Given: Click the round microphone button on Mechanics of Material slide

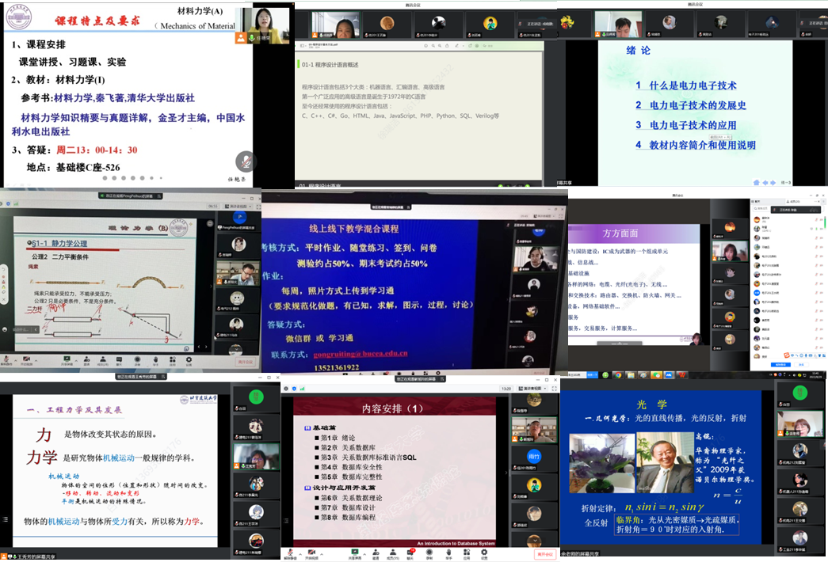Looking at the screenshot, I should point(246,161).
